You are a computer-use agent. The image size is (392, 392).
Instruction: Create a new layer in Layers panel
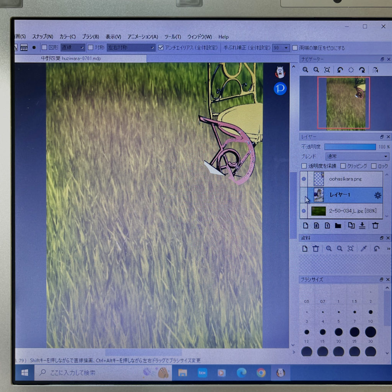coord(305,225)
